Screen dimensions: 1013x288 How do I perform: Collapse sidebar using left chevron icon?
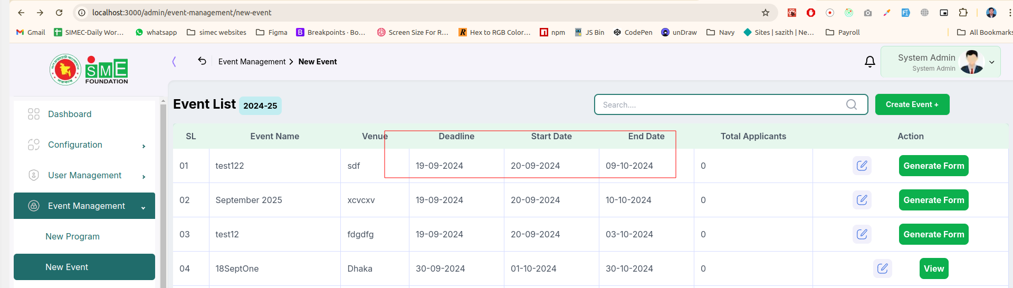pyautogui.click(x=174, y=62)
